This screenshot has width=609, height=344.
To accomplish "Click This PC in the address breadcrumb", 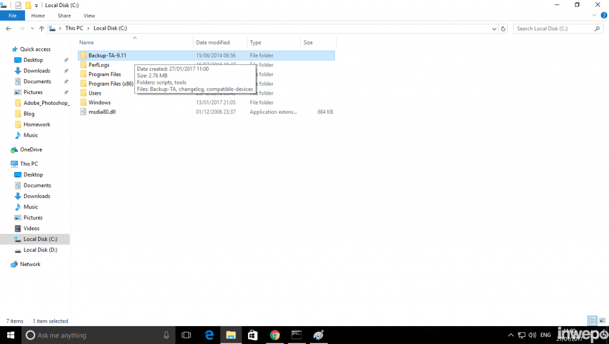I will 74,28.
